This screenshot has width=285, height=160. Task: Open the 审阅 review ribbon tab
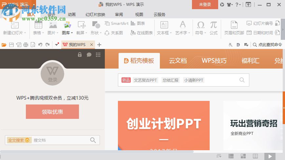119,14
